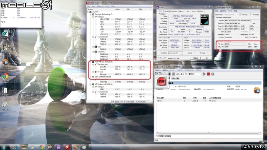Select the second tab under the BurnInTest toolbar
The width and height of the screenshot is (267, 150).
click(x=175, y=78)
